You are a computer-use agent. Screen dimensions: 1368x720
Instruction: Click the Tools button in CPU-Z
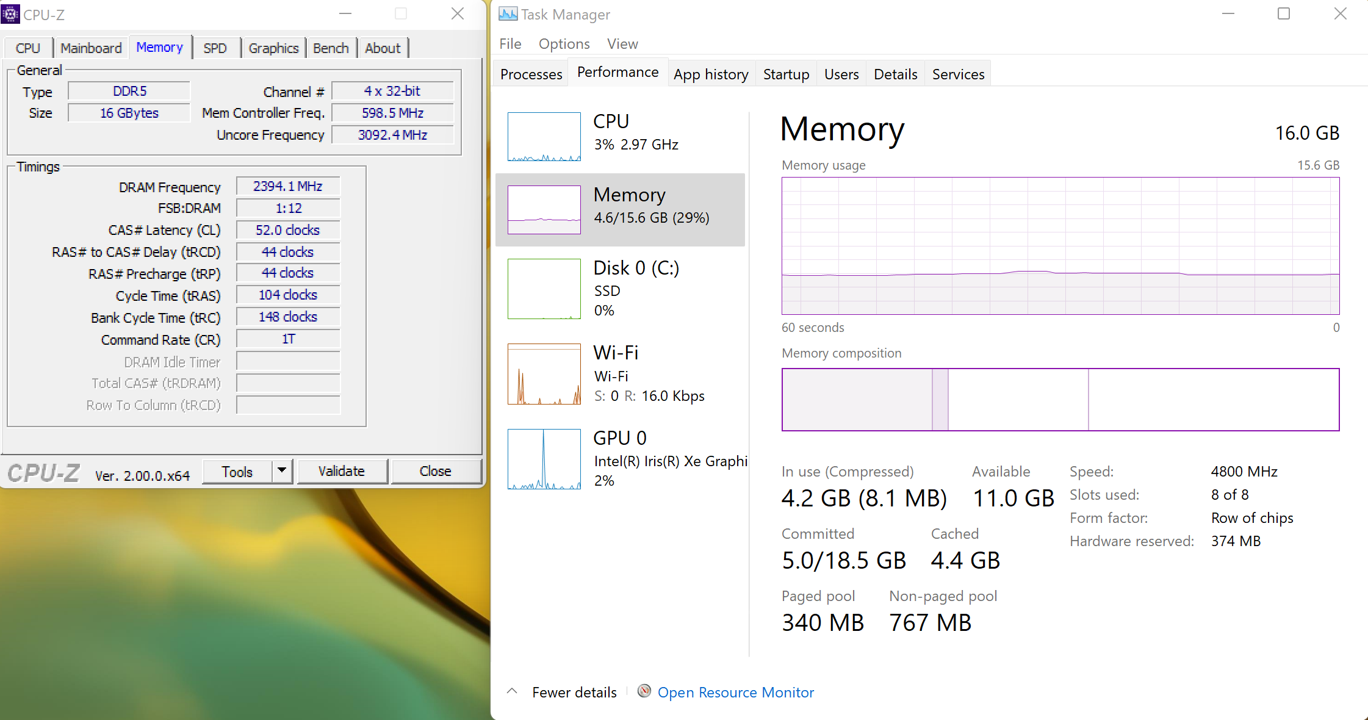pyautogui.click(x=237, y=472)
